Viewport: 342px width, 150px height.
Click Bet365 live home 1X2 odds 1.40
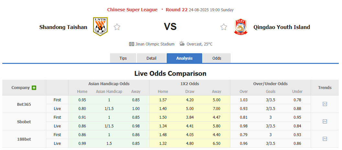163,109
